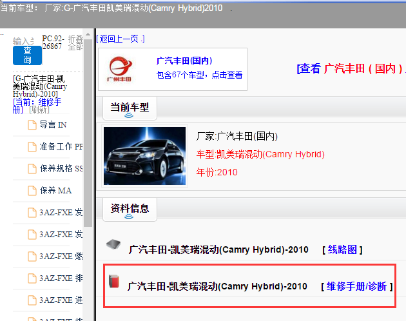
Task: Click page icon next to 3AZ-FXE 排
Action: point(32,278)
